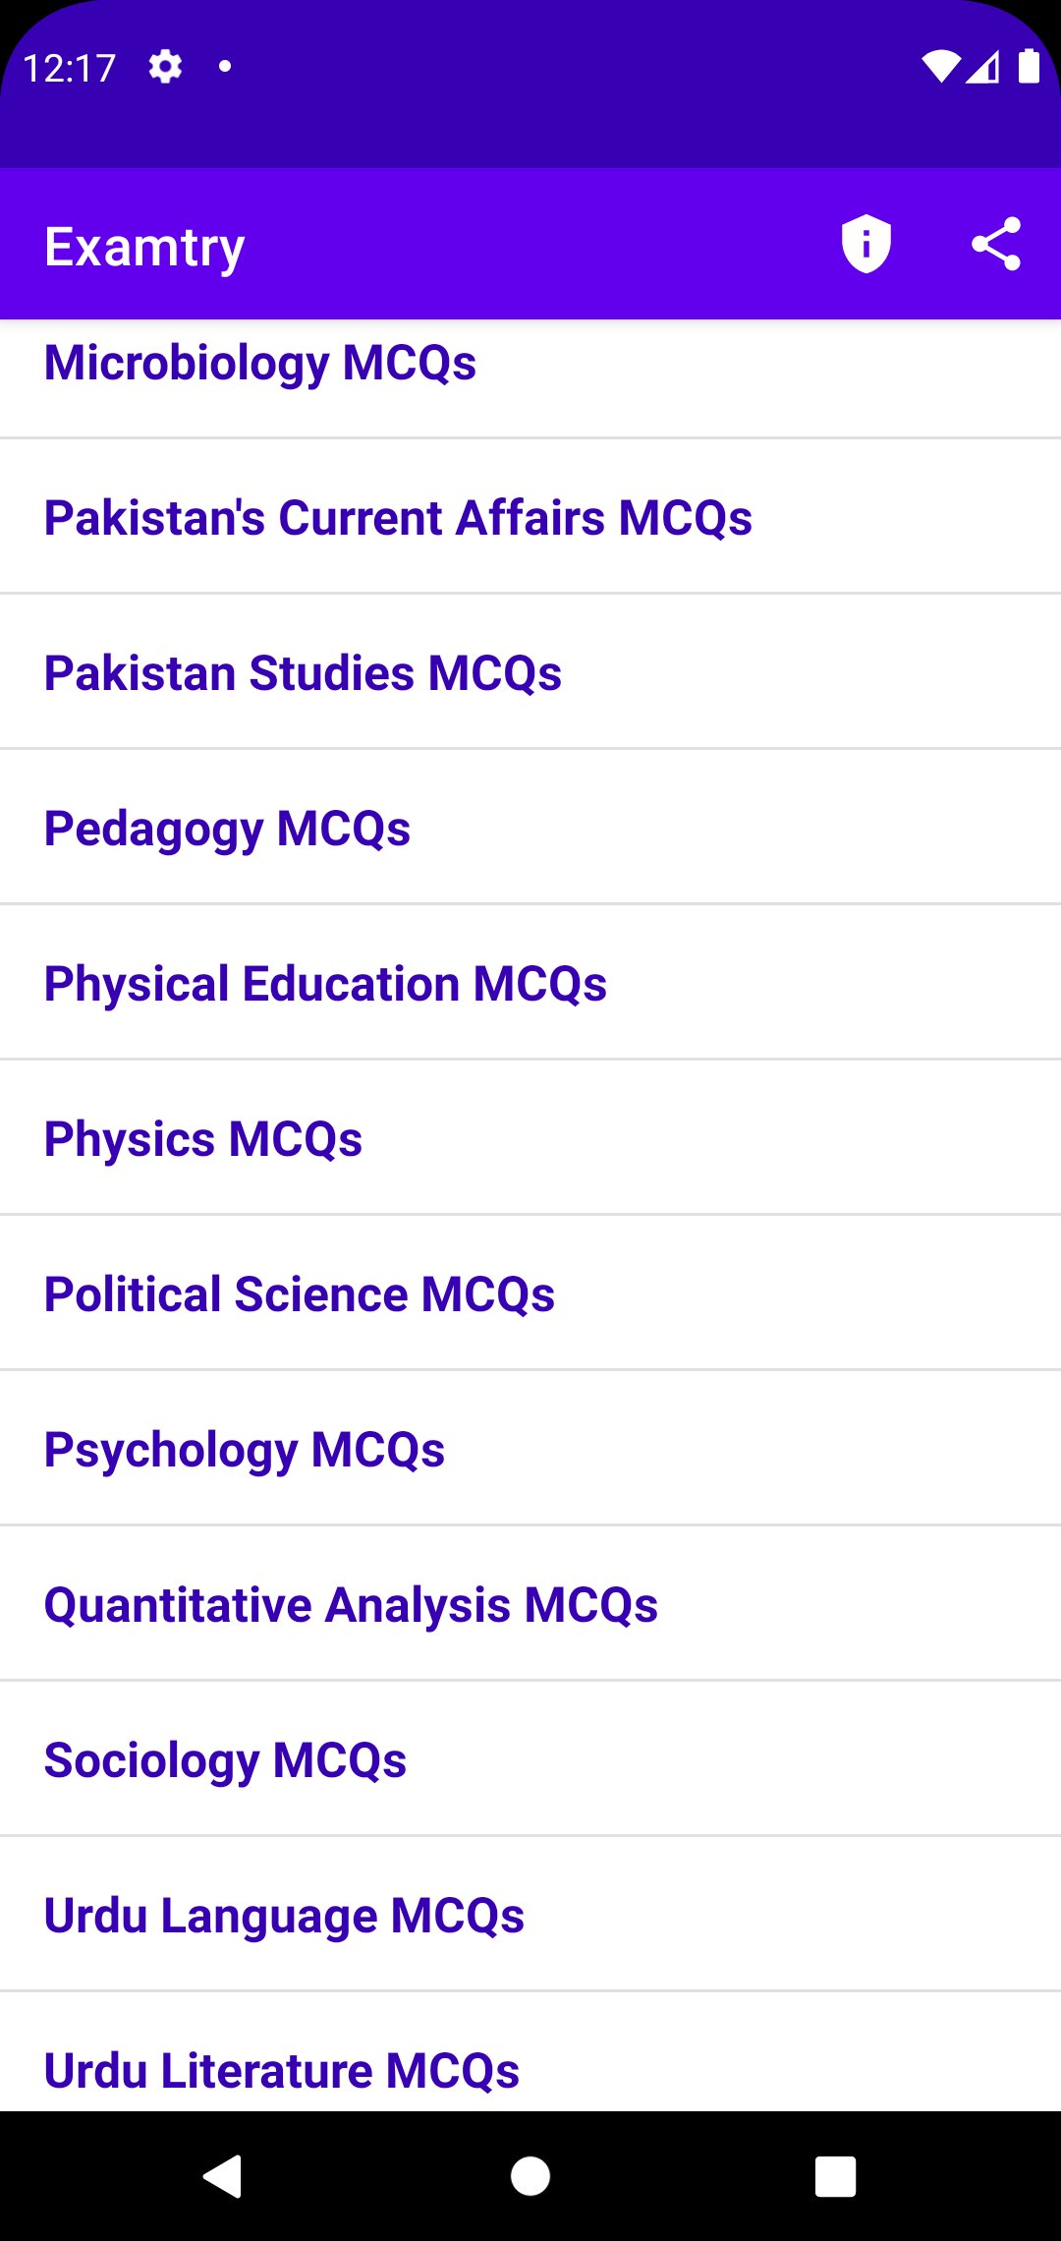Open Microbiology MCQs category
The width and height of the screenshot is (1061, 2241).
tap(260, 364)
